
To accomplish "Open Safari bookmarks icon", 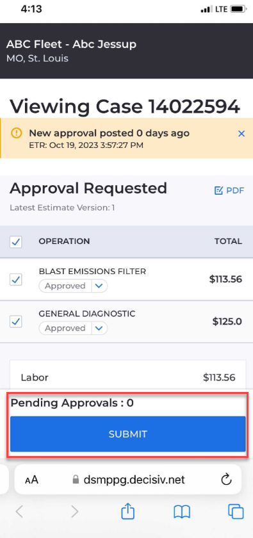I will [x=182, y=512].
